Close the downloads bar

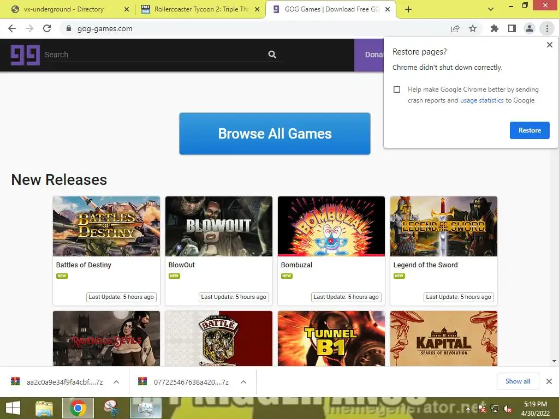coord(549,381)
